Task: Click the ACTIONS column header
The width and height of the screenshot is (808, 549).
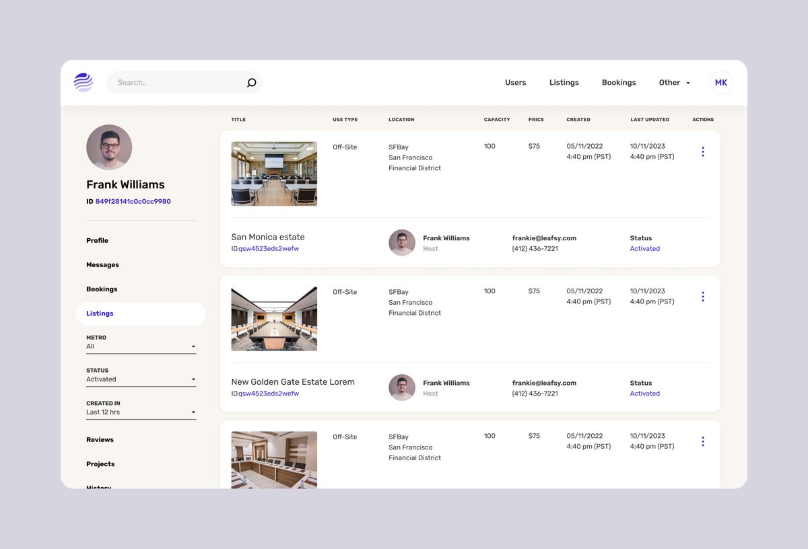Action: coord(703,120)
